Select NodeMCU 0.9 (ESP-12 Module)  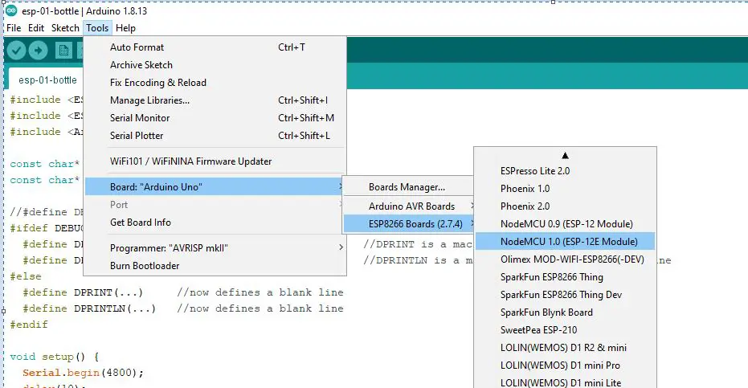point(566,224)
